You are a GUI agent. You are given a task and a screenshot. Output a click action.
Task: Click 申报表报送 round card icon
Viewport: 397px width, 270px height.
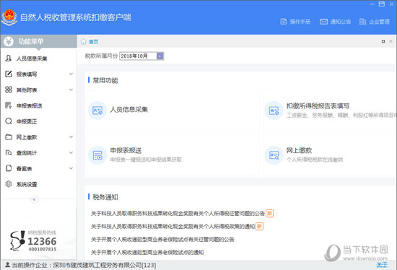97,155
